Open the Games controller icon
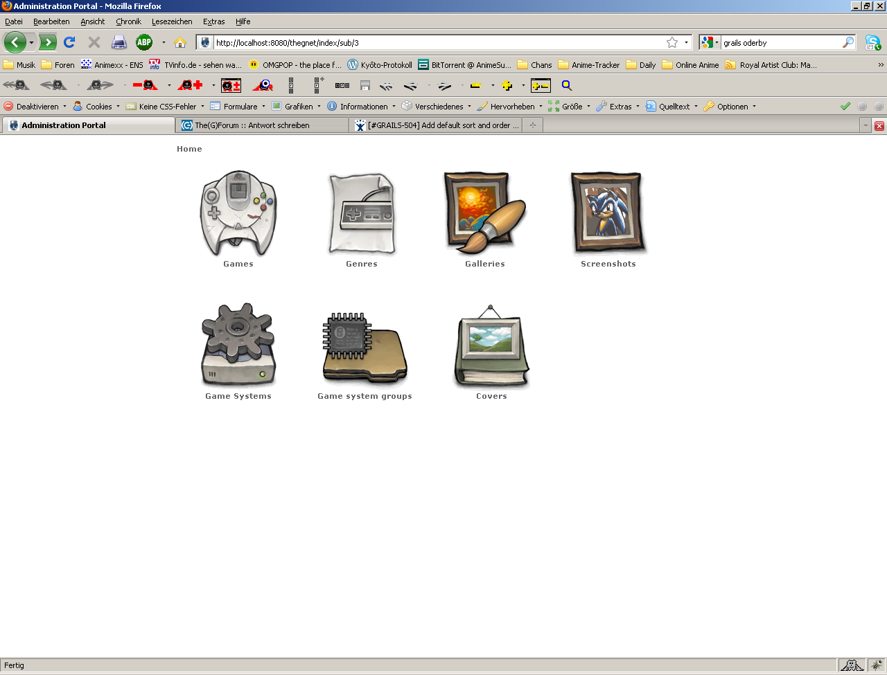Viewport: 887px width, 675px height. (238, 214)
